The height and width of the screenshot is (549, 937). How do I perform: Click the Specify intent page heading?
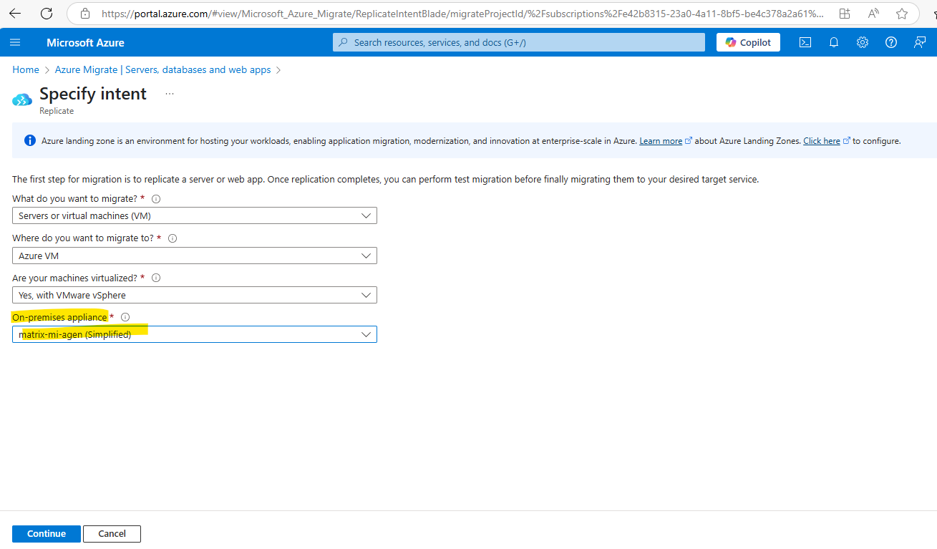[93, 94]
